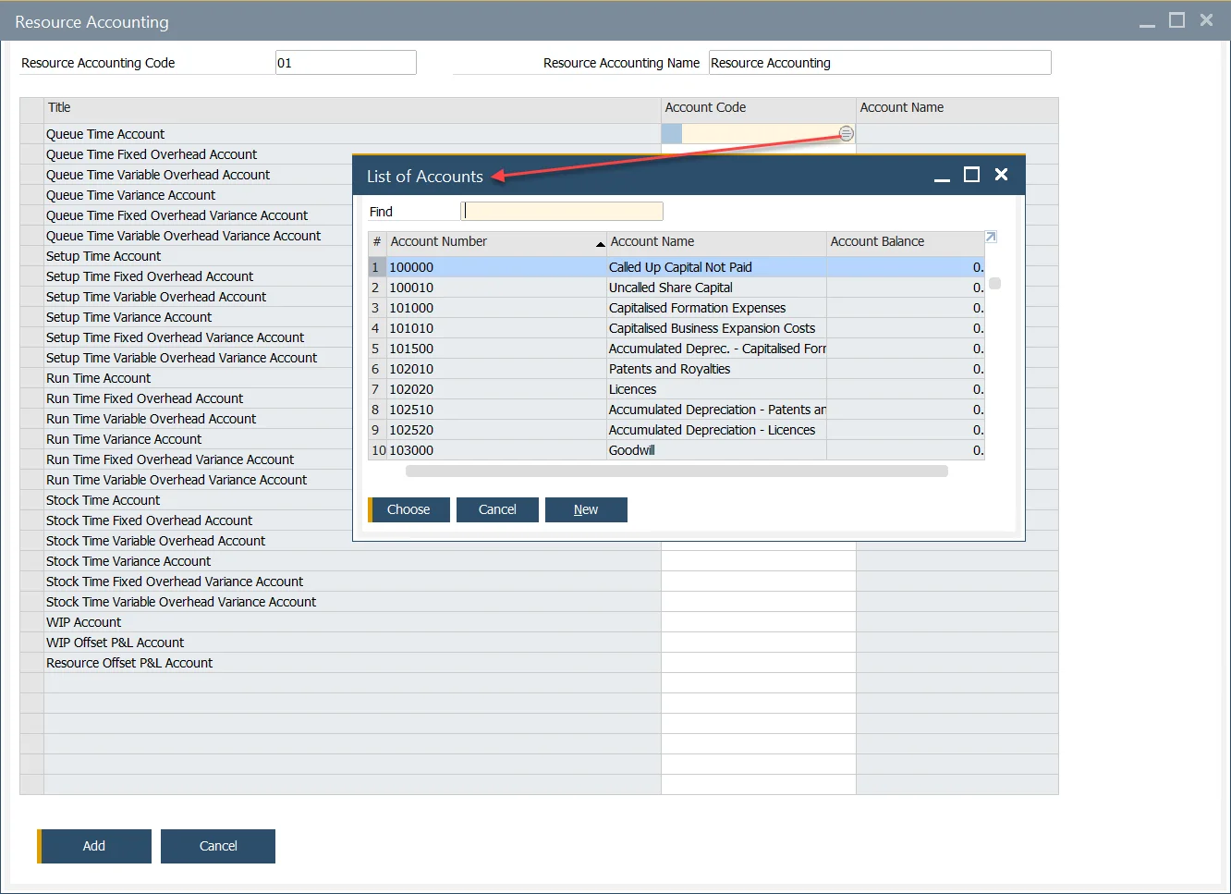Viewport: 1231px width, 894px height.
Task: Cancel the List of Accounts dialog
Action: click(x=497, y=509)
